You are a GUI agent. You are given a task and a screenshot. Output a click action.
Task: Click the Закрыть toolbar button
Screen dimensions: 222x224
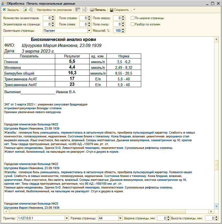(11, 10)
